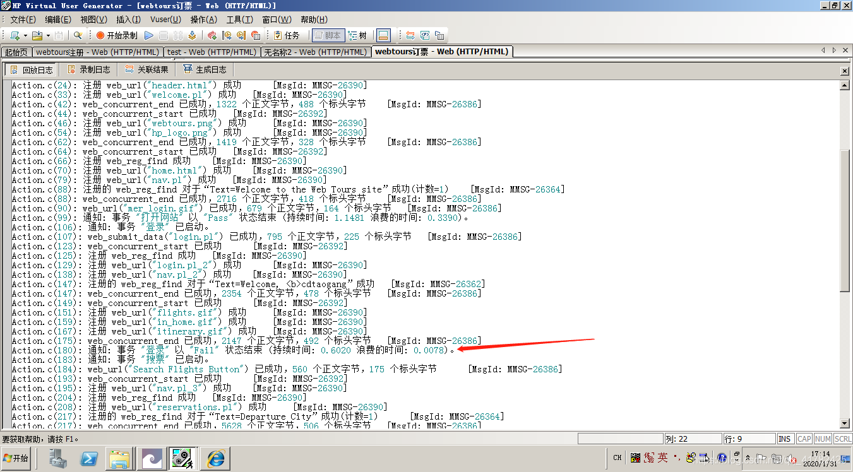This screenshot has width=853, height=472.
Task: Open the 窗口(W) menu
Action: 277,20
